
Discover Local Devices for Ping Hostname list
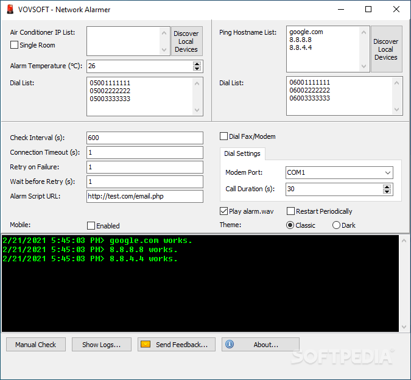[x=387, y=49]
